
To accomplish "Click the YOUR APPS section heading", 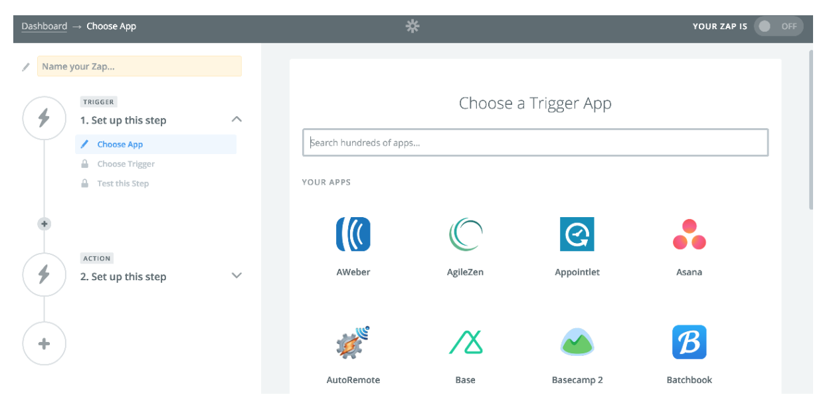I will point(326,182).
